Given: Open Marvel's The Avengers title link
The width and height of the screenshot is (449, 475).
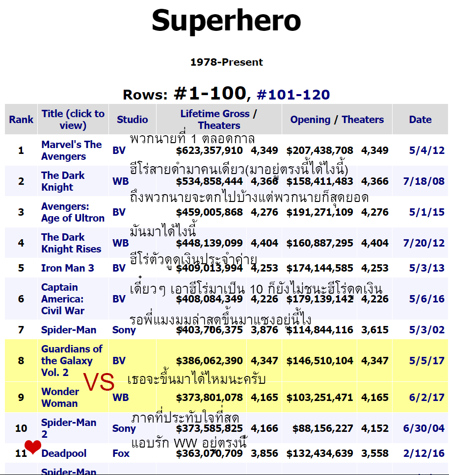Looking at the screenshot, I should click(x=71, y=150).
